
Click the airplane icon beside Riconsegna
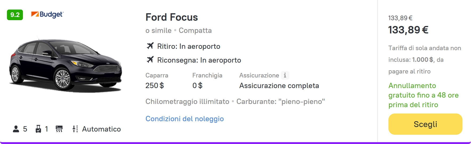[x=150, y=60]
